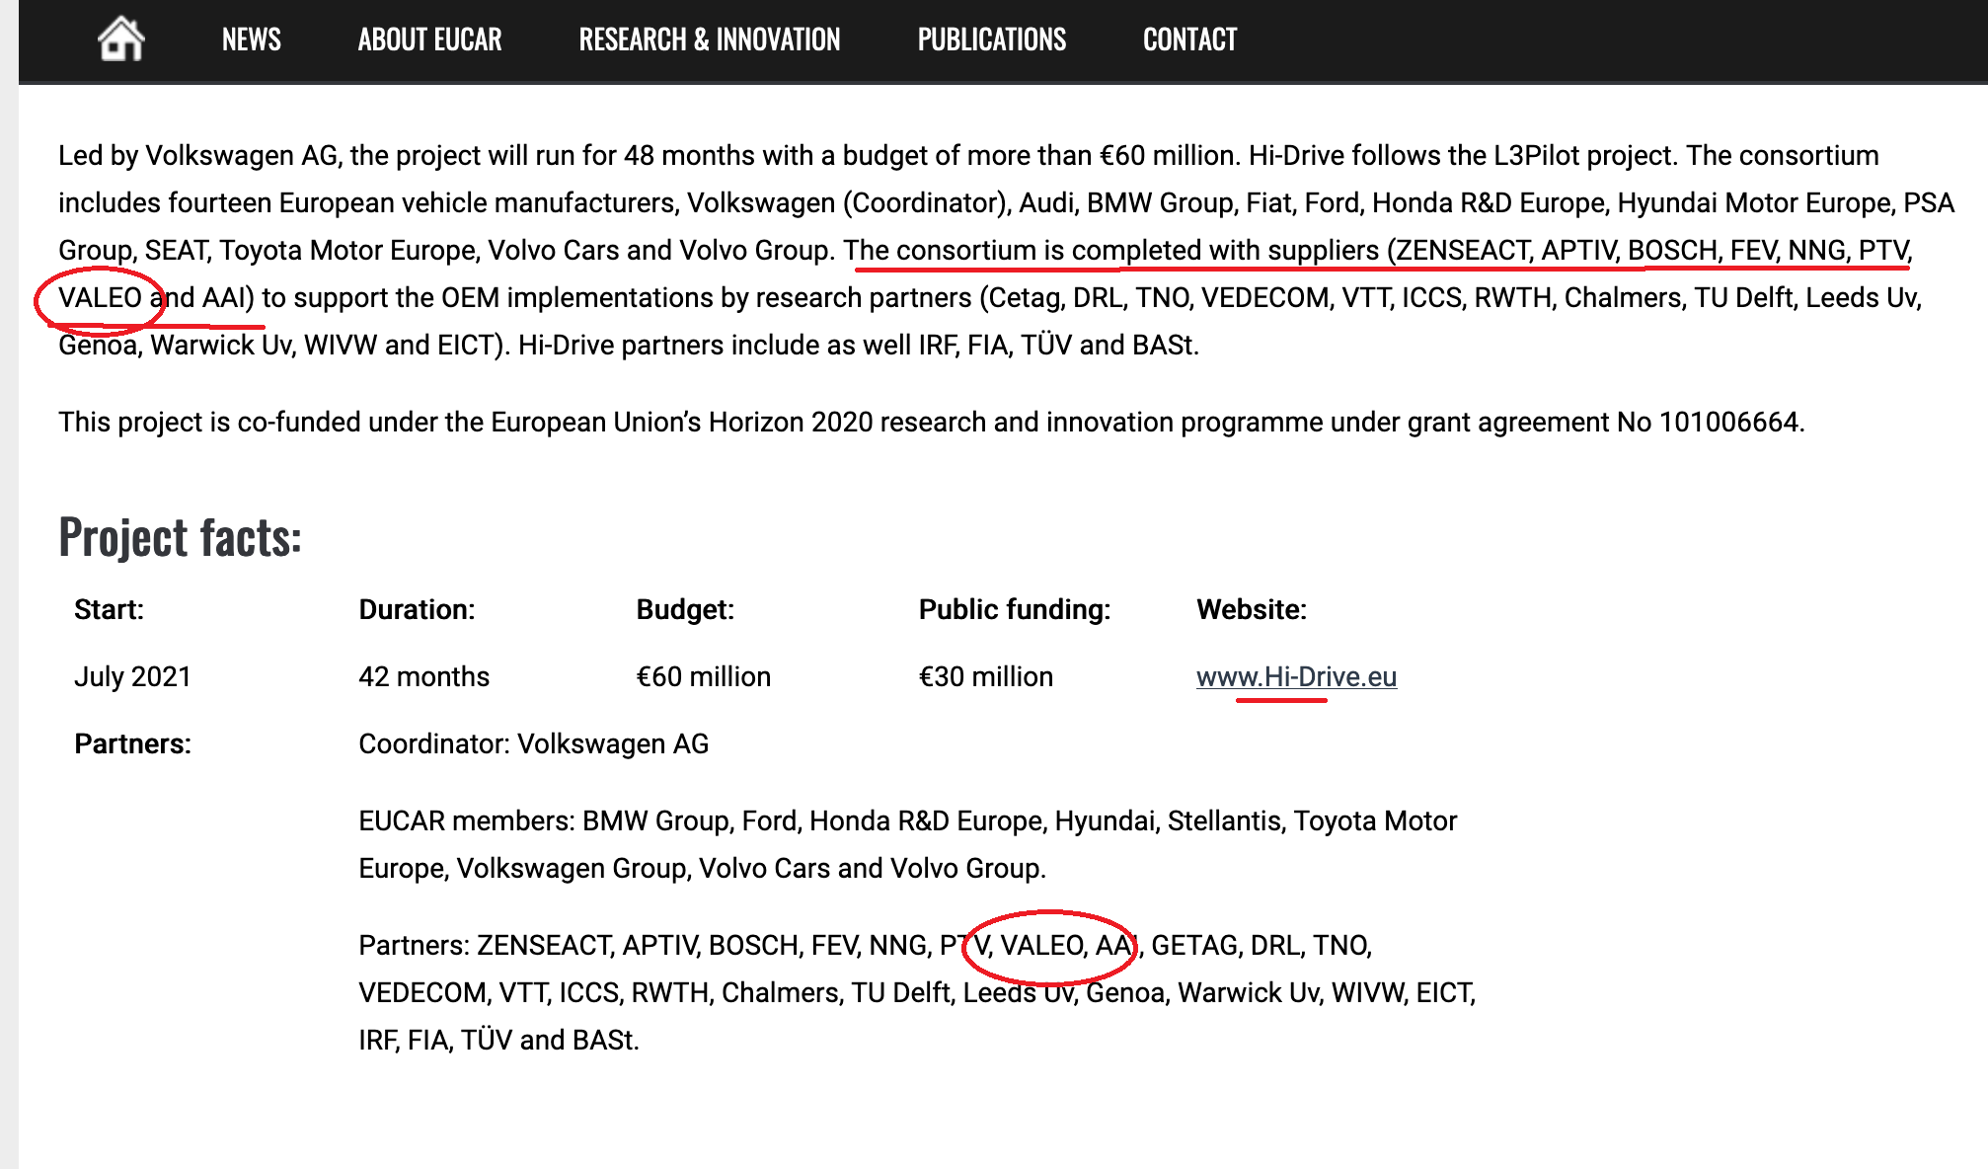Viewport: 1988px width, 1169px height.
Task: Click the 'Website:' column label
Action: point(1251,609)
